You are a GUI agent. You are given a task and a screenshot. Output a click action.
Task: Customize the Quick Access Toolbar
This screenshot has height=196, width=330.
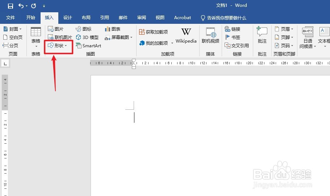pyautogui.click(x=44, y=6)
